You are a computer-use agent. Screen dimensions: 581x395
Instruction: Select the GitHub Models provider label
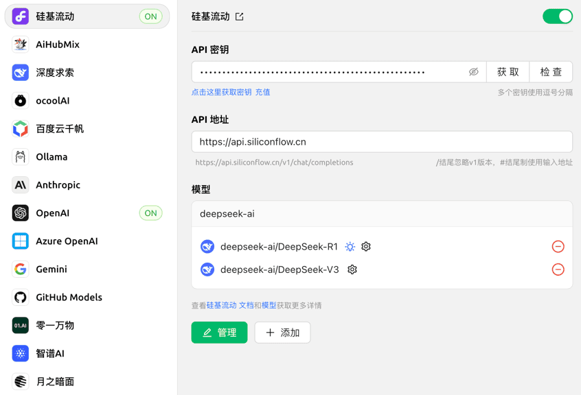point(69,298)
